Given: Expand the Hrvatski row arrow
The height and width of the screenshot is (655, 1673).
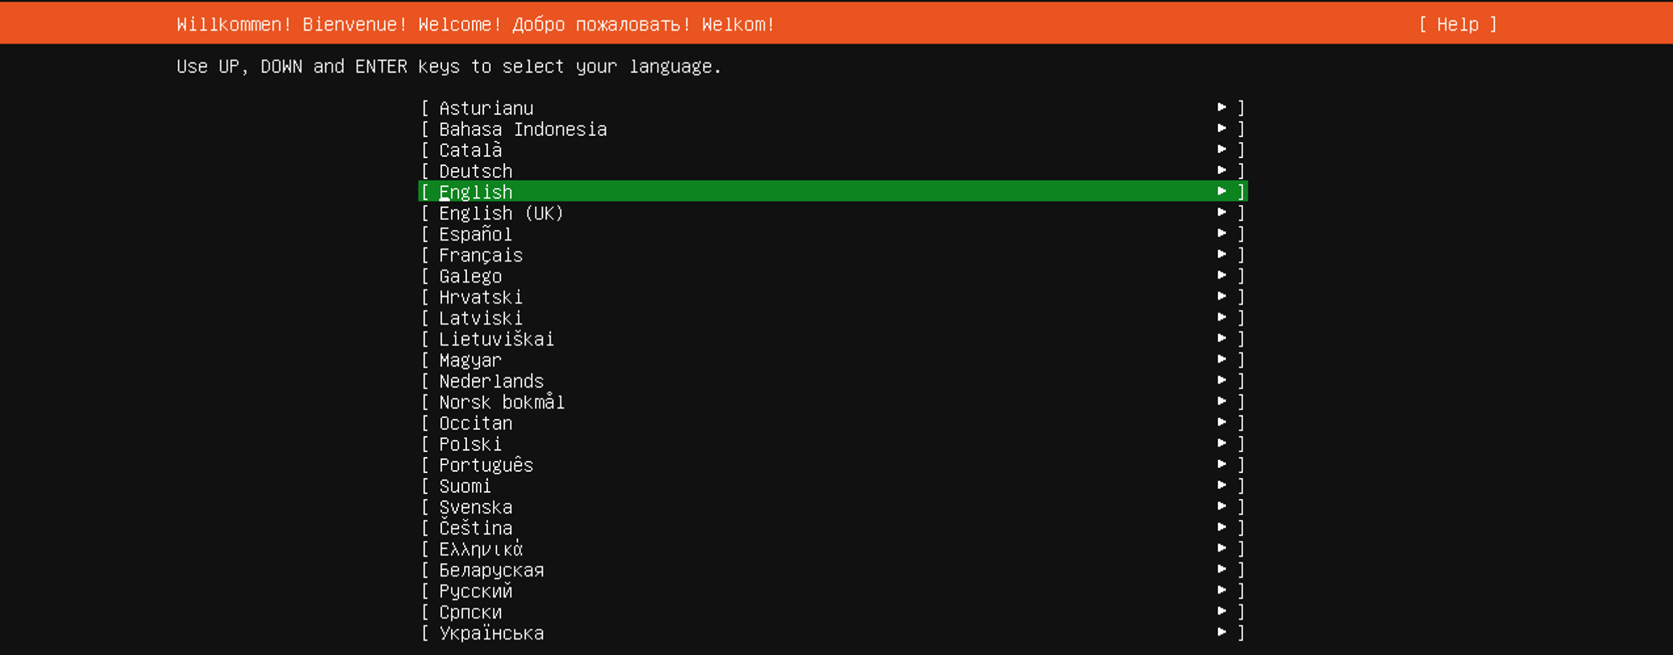Looking at the screenshot, I should pos(1221,296).
